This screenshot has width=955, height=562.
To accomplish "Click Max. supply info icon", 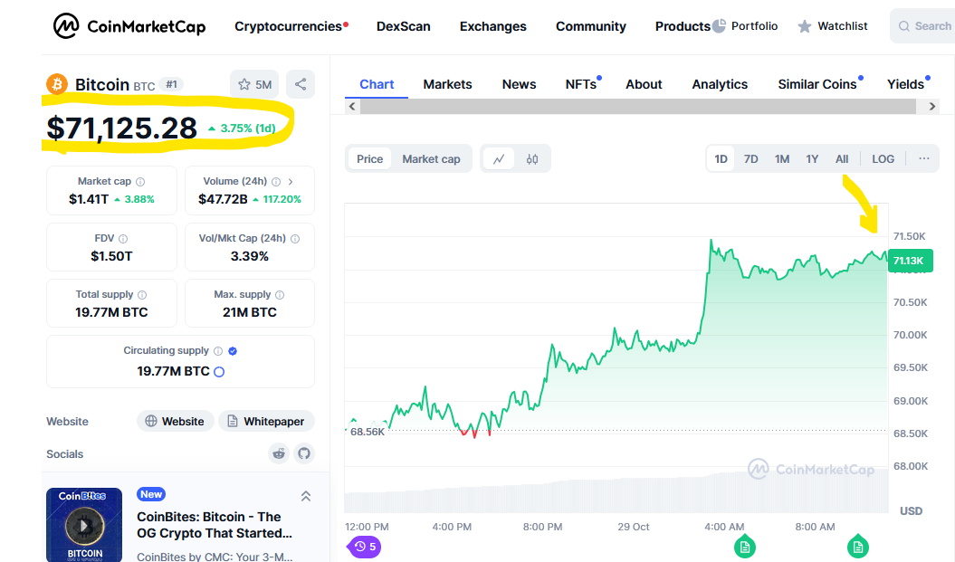I will tap(280, 295).
